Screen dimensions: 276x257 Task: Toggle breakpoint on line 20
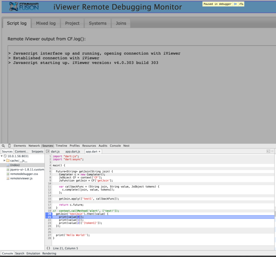point(49,214)
